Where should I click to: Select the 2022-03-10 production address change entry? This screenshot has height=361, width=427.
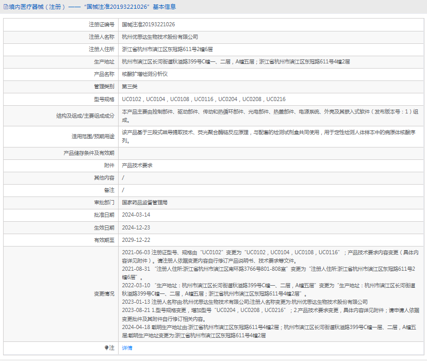[x=269, y=290]
